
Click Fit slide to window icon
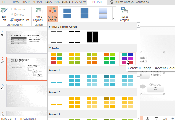173,118
